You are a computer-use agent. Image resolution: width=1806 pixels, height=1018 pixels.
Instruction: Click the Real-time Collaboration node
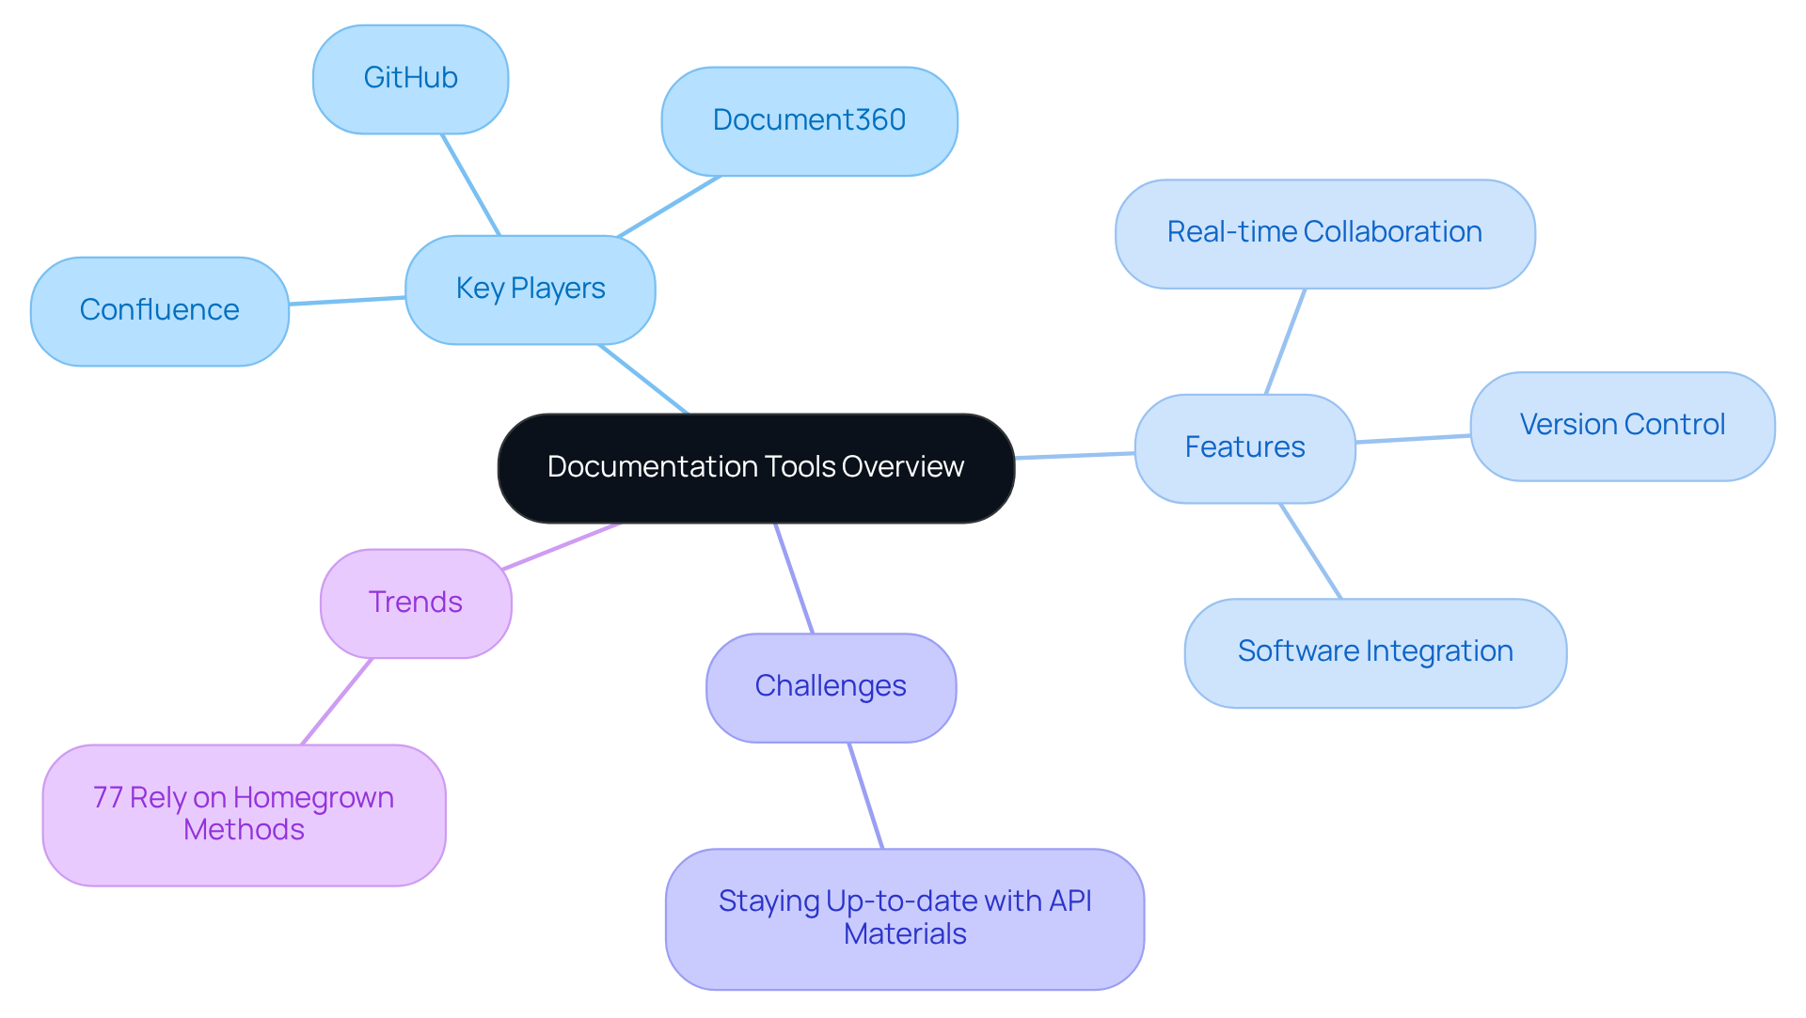point(1325,234)
